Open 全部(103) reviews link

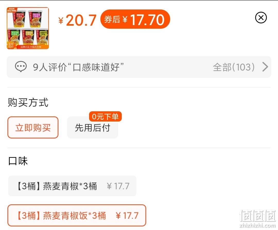[234, 67]
